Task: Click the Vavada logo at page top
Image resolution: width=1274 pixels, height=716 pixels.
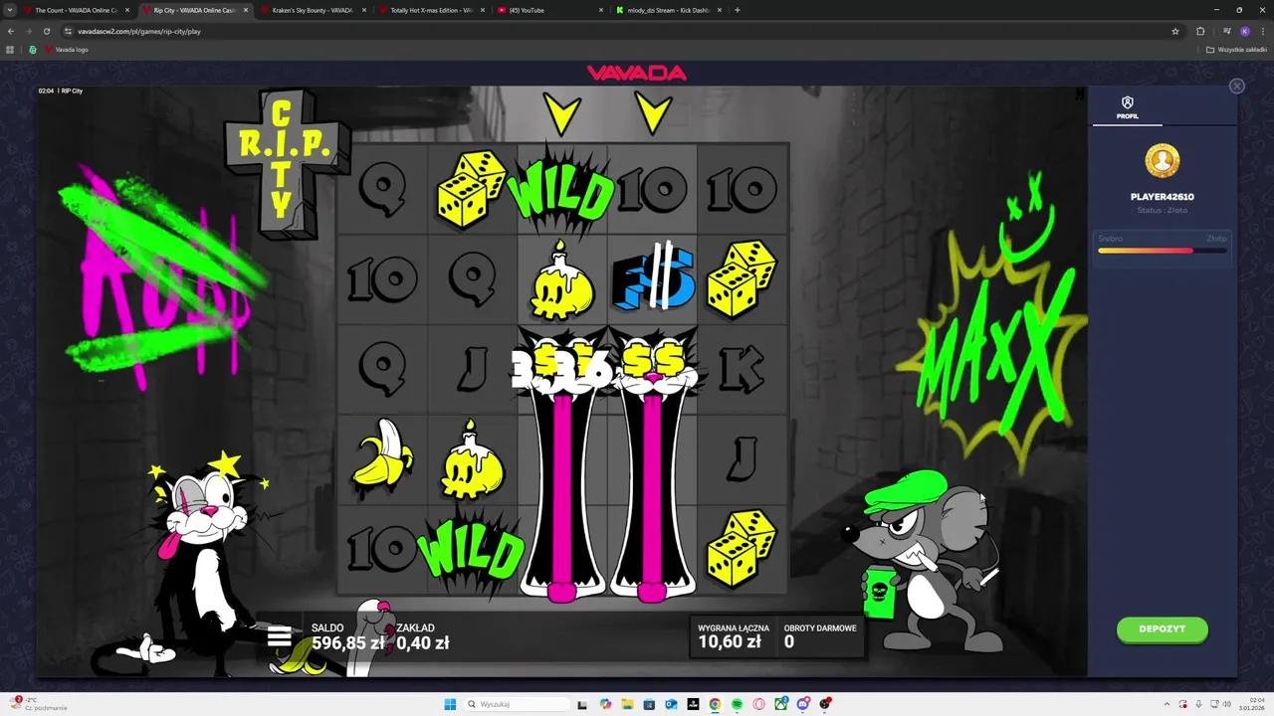Action: pyautogui.click(x=637, y=72)
